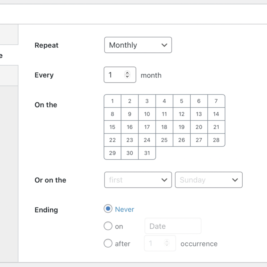
Task: Increase the Every month interval stepper
Action: (x=128, y=73)
